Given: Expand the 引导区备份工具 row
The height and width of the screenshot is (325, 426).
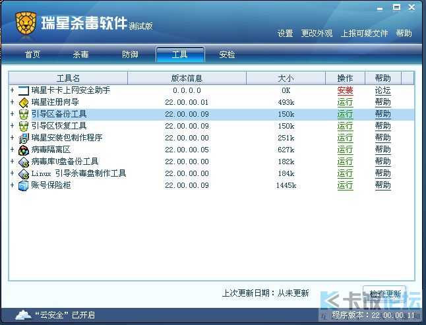Looking at the screenshot, I should click(12, 114).
